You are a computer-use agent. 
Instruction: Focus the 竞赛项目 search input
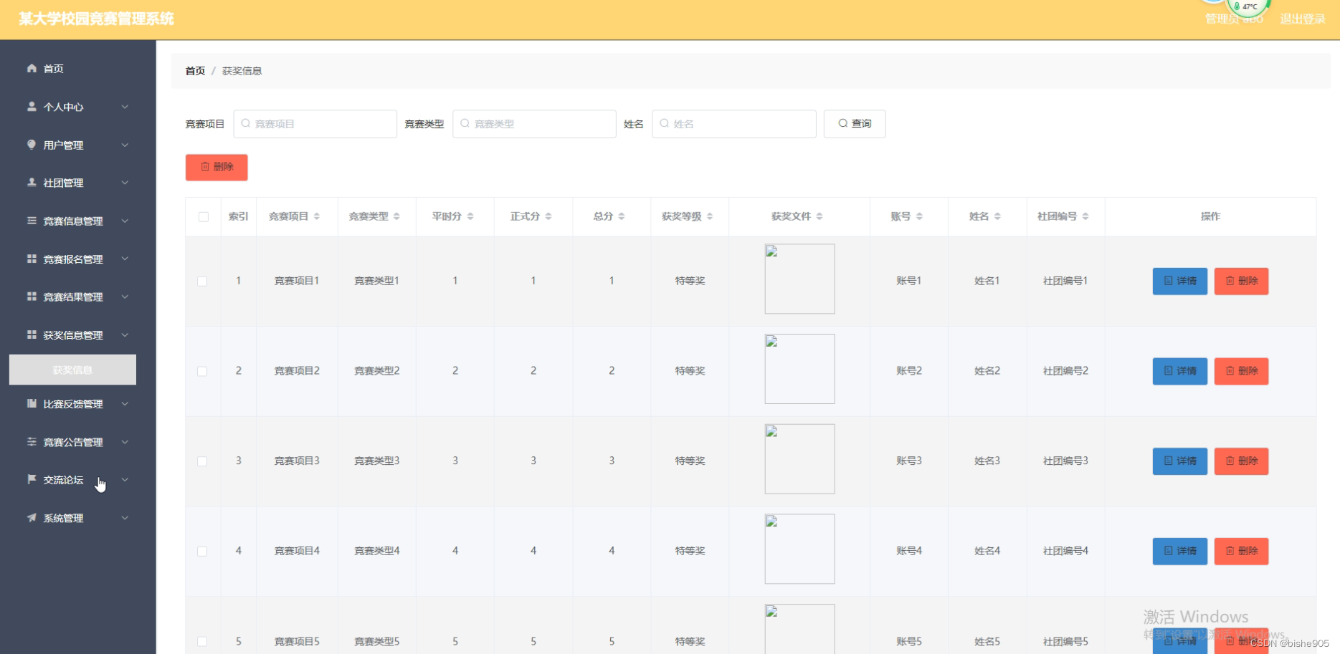click(x=315, y=124)
